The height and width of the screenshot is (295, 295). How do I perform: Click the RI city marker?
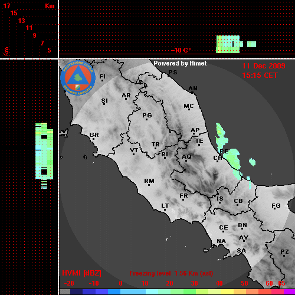tap(165, 158)
